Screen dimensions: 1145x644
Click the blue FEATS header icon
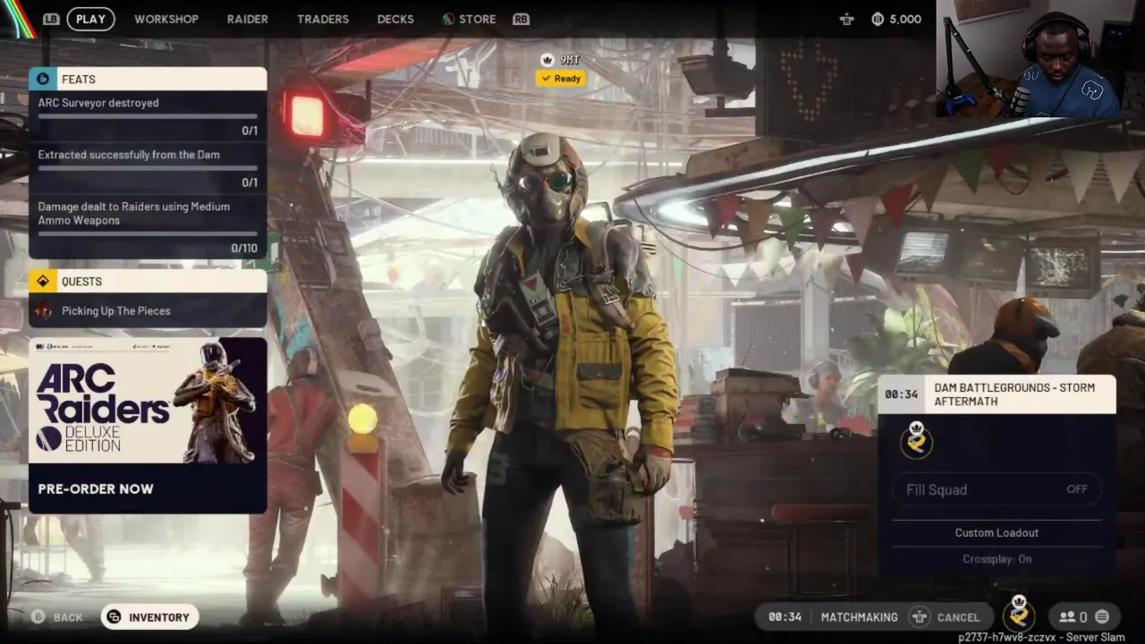(x=43, y=79)
